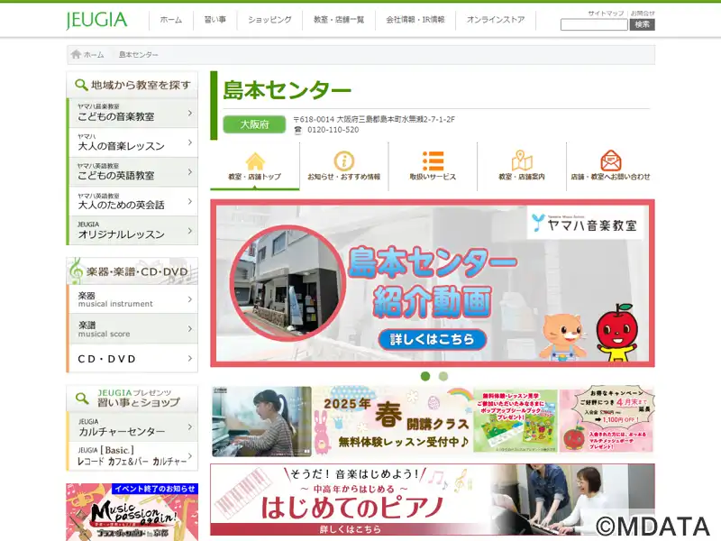Open ショッピング in the top navigation
Screen dimensions: 721x541
pyautogui.click(x=269, y=20)
